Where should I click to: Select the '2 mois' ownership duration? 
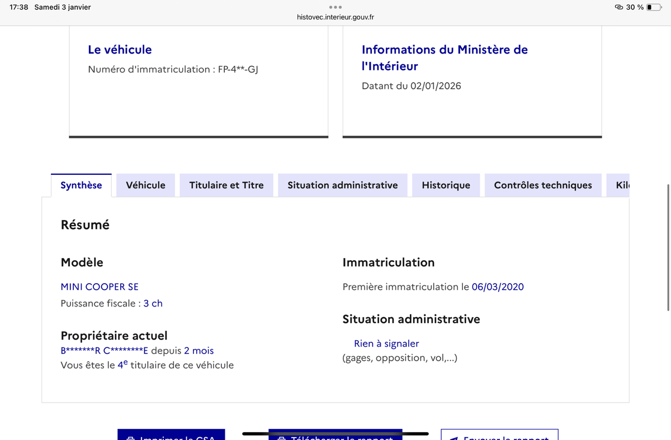point(199,351)
